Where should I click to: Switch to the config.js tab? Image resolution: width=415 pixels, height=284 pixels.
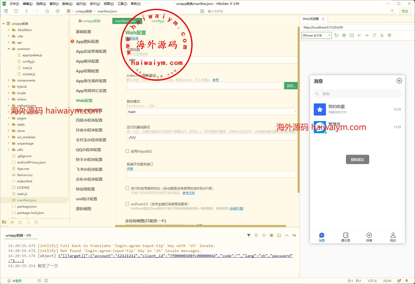tap(158, 21)
